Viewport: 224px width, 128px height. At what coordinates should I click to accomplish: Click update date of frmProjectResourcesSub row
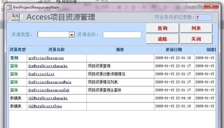[174, 90]
